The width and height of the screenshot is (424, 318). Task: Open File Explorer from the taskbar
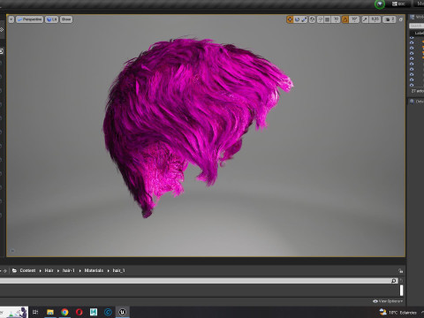(50, 312)
